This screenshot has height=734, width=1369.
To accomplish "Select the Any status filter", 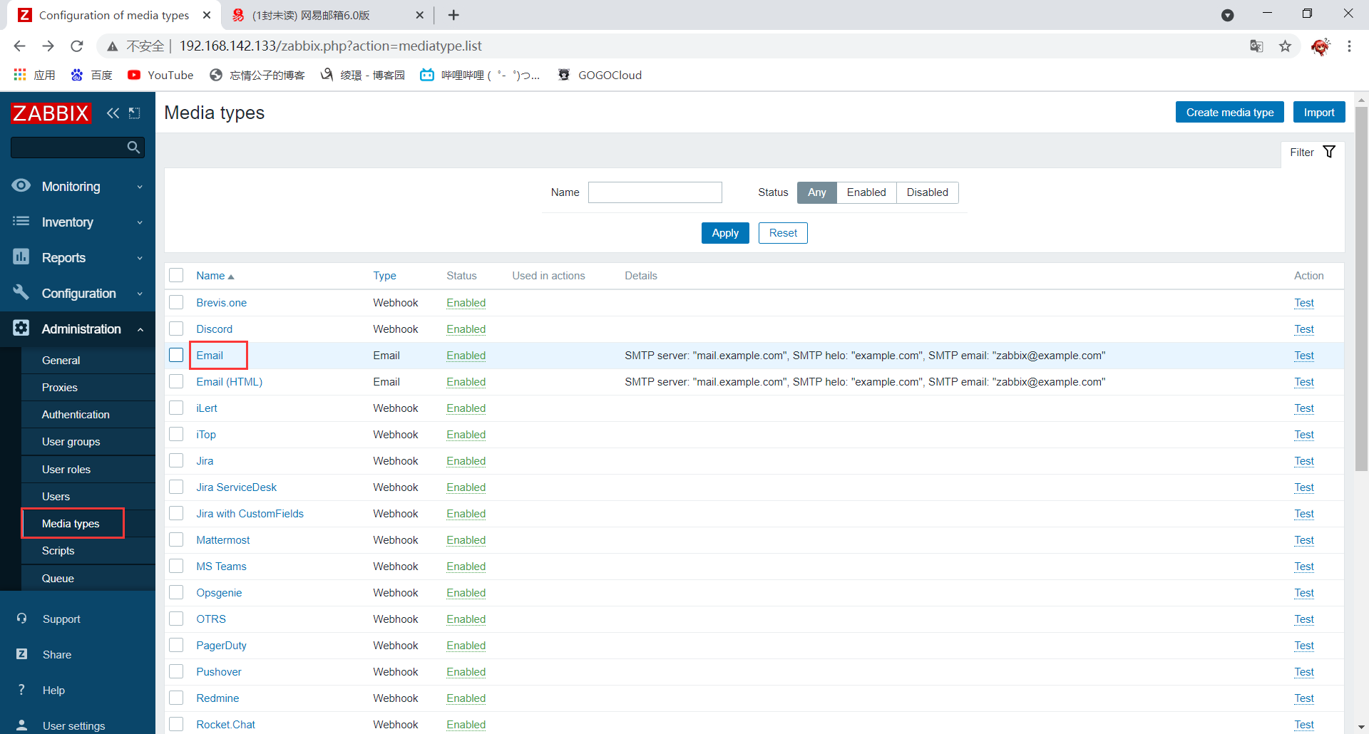I will 817,192.
